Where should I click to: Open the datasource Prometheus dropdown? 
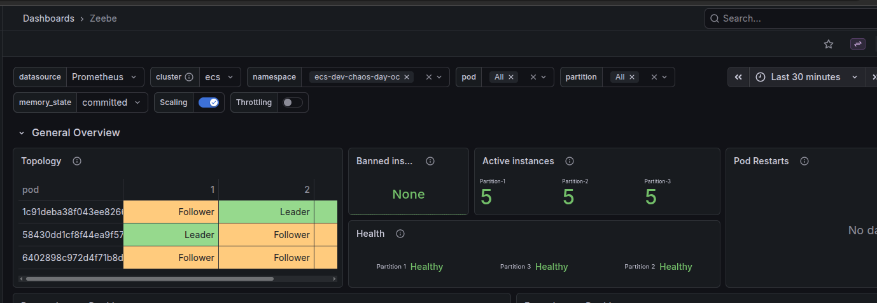coord(105,77)
